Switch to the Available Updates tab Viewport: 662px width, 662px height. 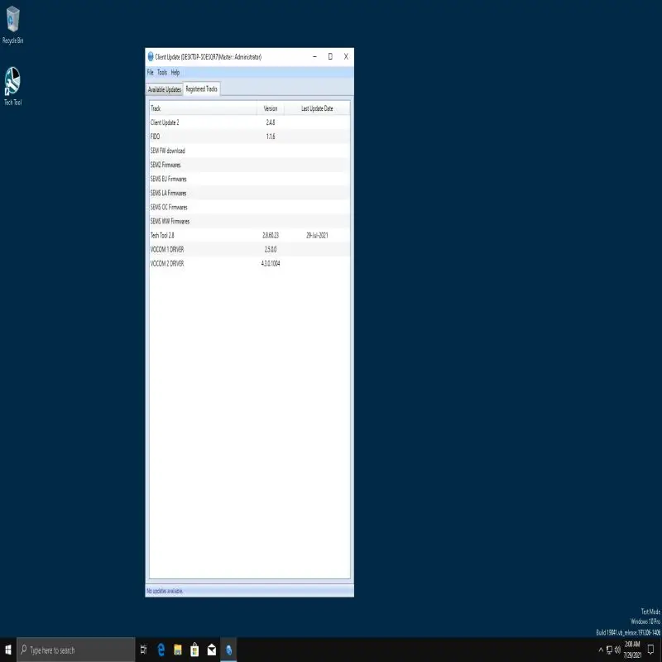[x=164, y=89]
